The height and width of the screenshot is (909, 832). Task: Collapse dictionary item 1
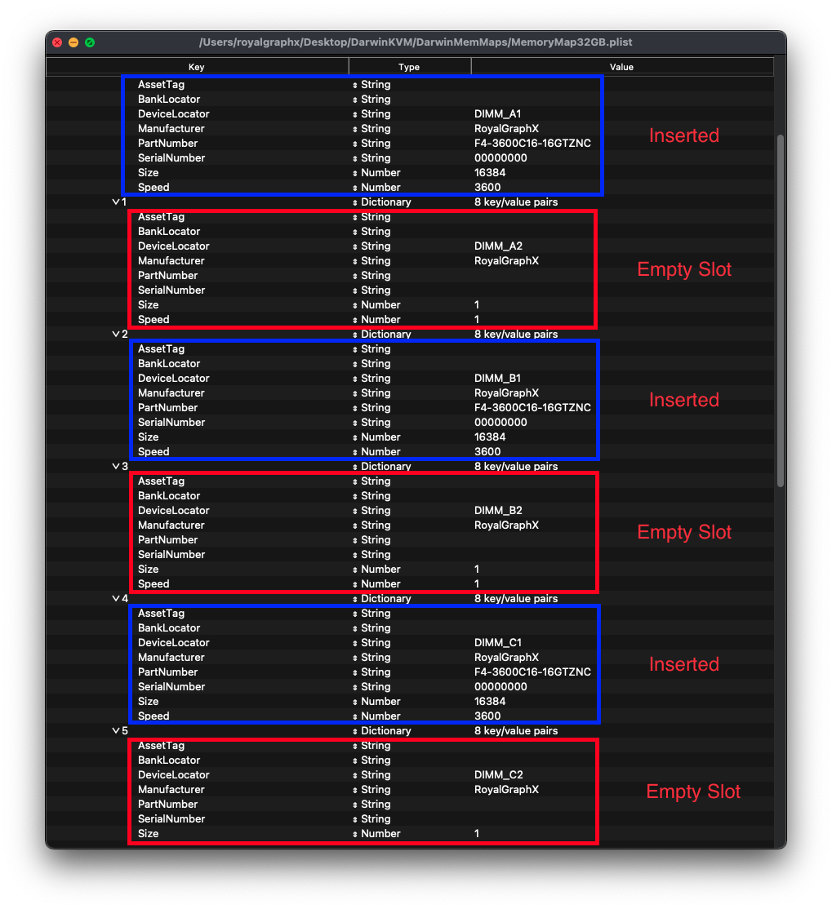(115, 202)
